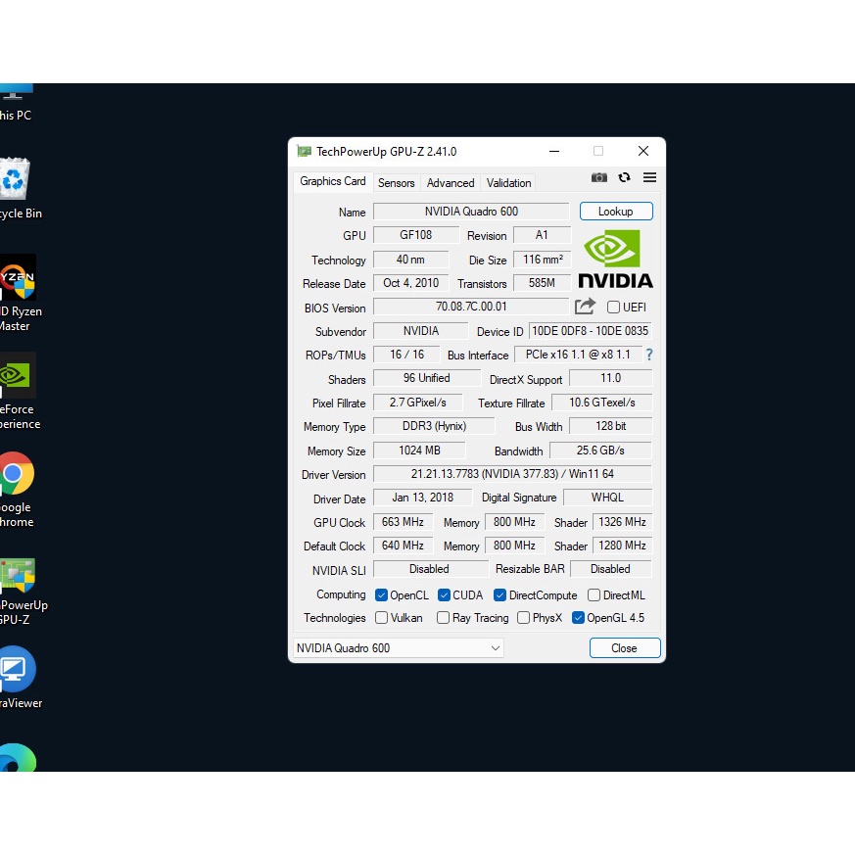Open the AMD Ryzen Master desktop icon
Viewport: 855px width, 855px height.
click(16, 279)
